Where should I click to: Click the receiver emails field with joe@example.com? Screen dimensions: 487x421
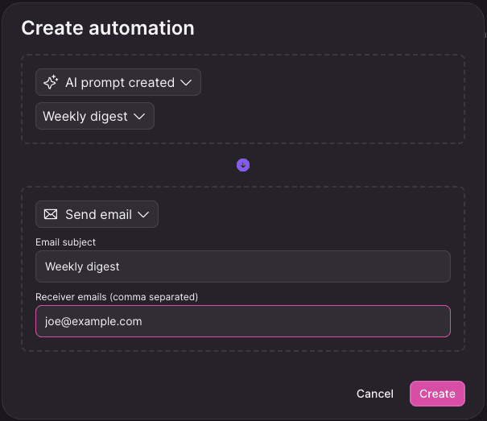pos(243,321)
